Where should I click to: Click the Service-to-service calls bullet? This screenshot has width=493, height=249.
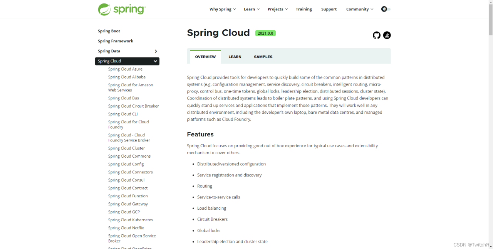pyautogui.click(x=218, y=197)
